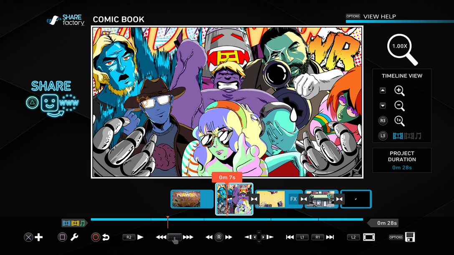The height and width of the screenshot is (255, 454).
Task: Click the plus add icon
Action: pos(39,237)
